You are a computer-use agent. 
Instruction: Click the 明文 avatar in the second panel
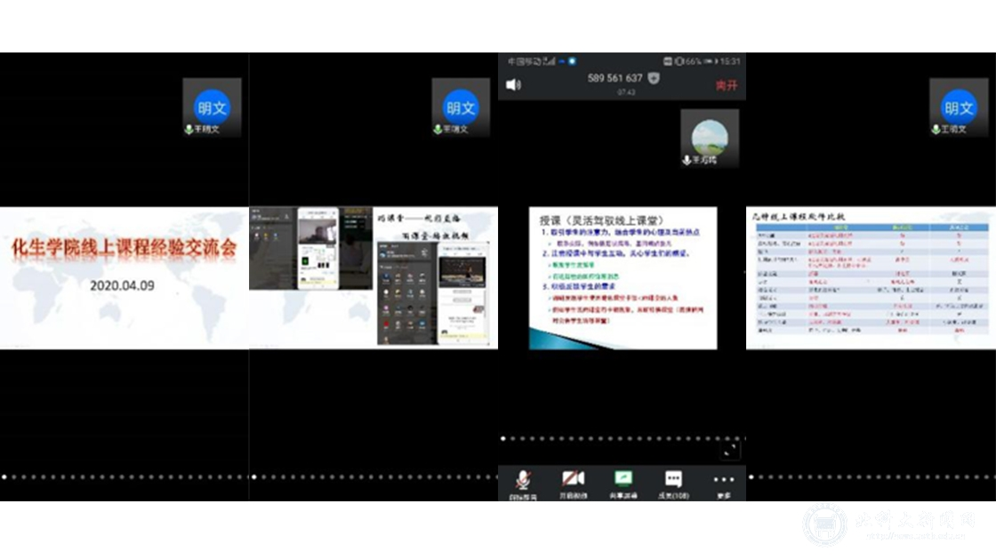[x=461, y=108]
